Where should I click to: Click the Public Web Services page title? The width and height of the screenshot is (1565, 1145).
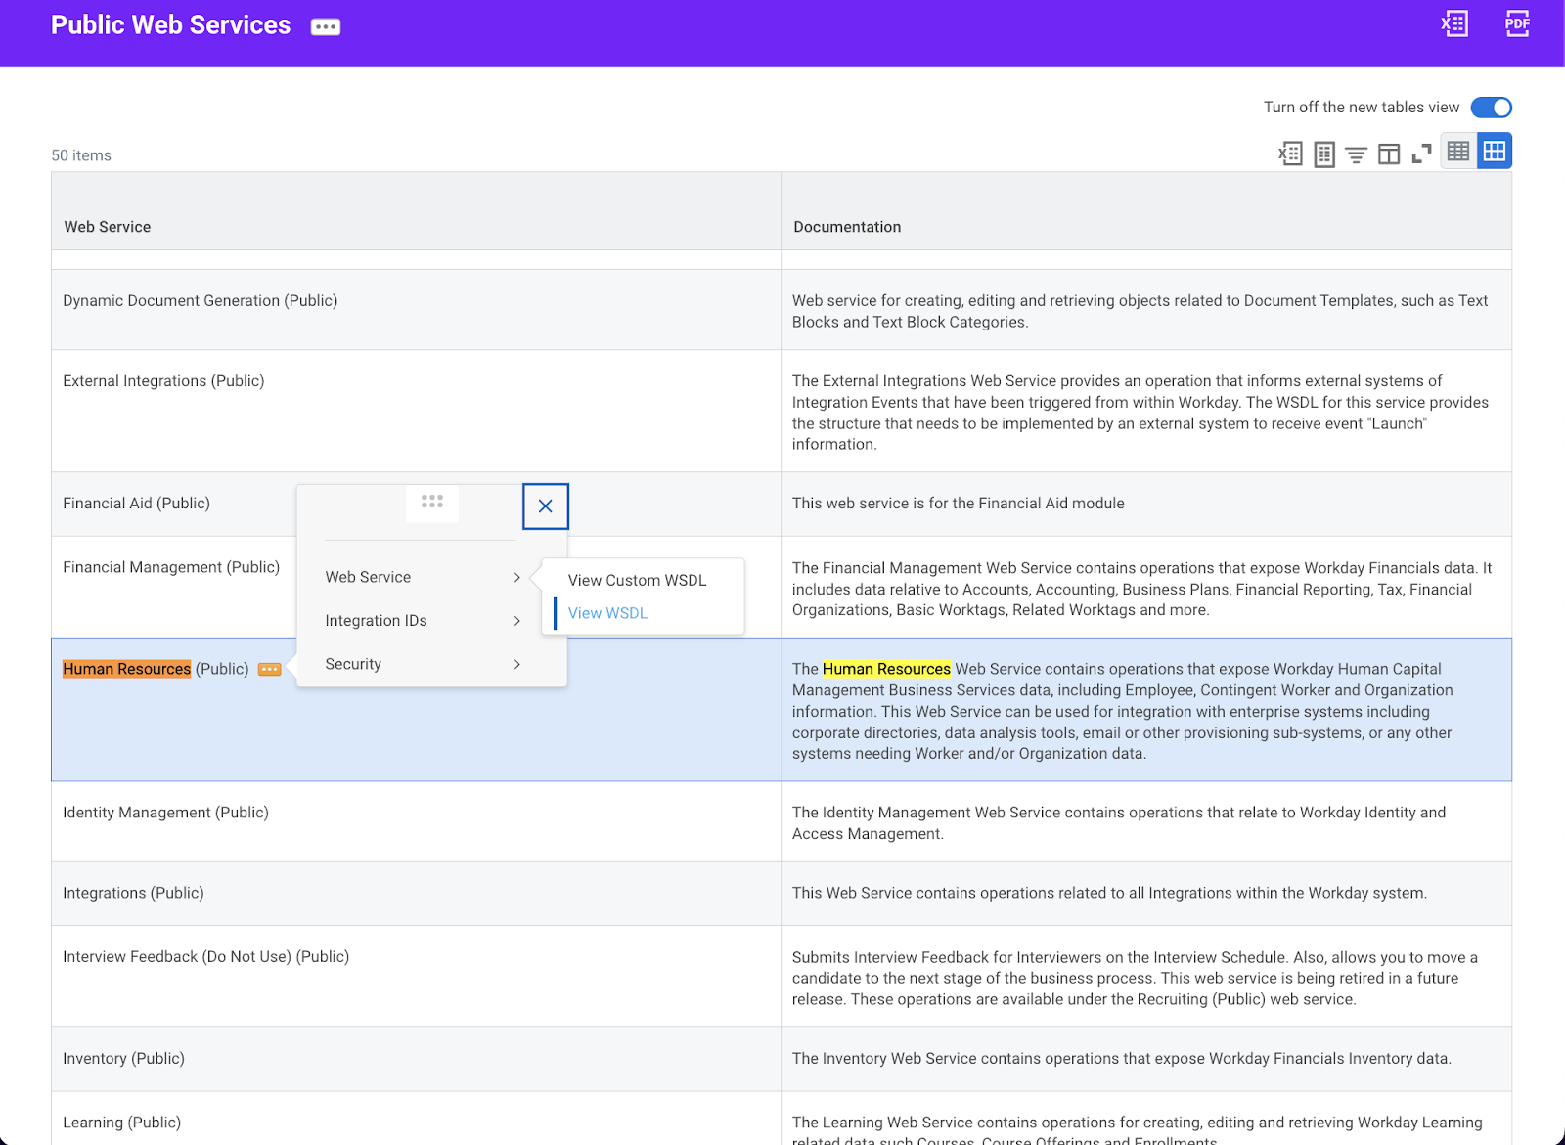pyautogui.click(x=171, y=25)
